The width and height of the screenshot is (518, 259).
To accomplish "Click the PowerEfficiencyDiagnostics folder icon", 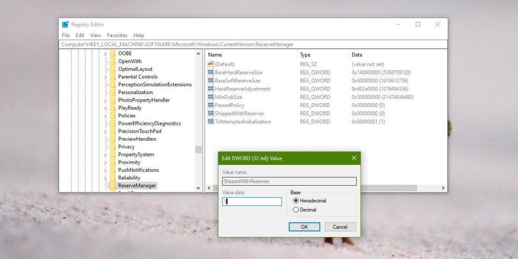I will [113, 123].
